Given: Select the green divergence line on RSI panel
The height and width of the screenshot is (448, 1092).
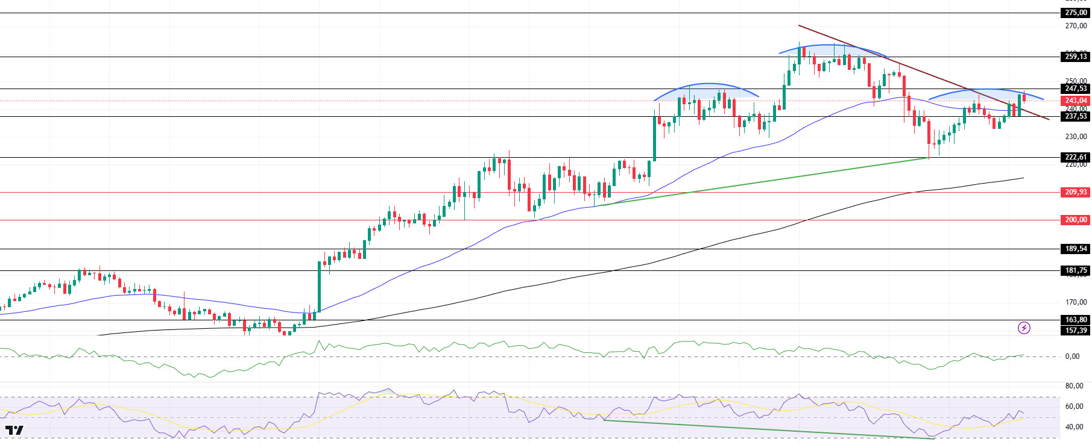Looking at the screenshot, I should [769, 429].
